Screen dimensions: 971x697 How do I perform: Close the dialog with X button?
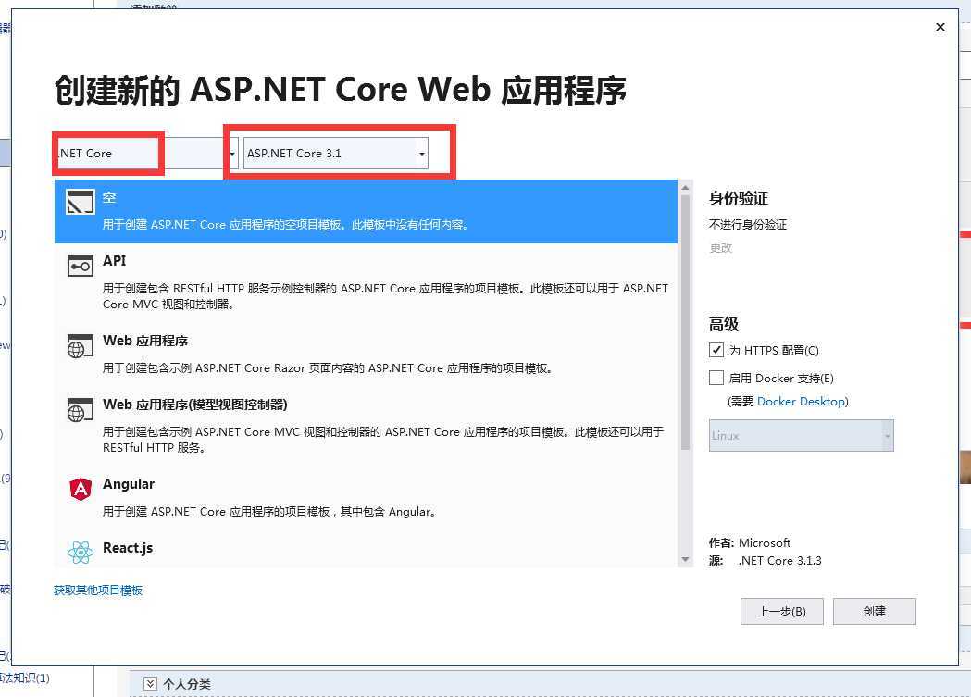[940, 27]
